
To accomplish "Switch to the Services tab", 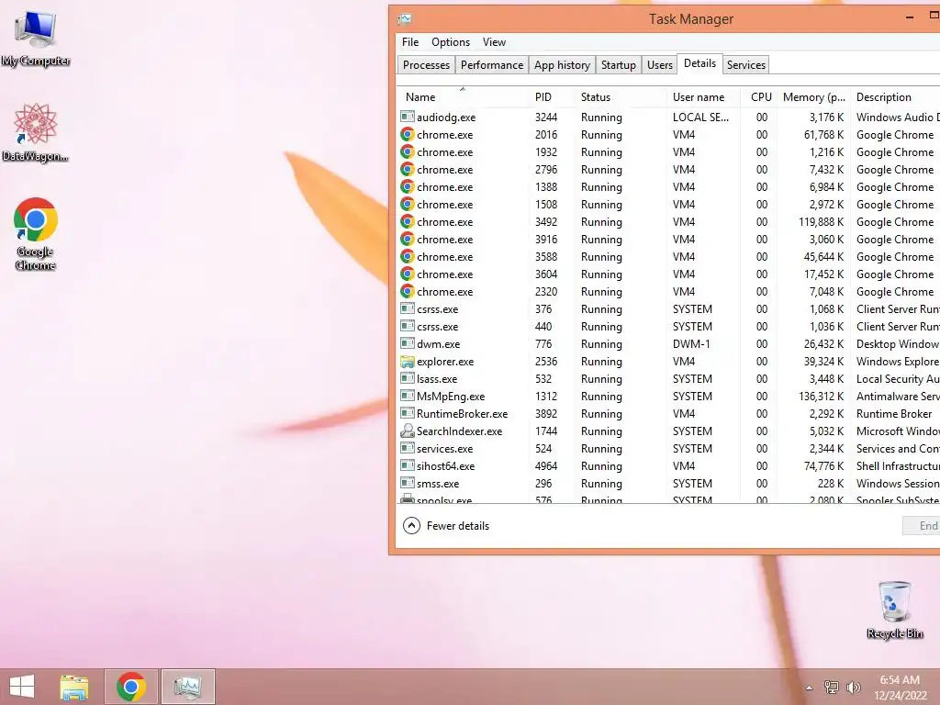I will (x=745, y=65).
